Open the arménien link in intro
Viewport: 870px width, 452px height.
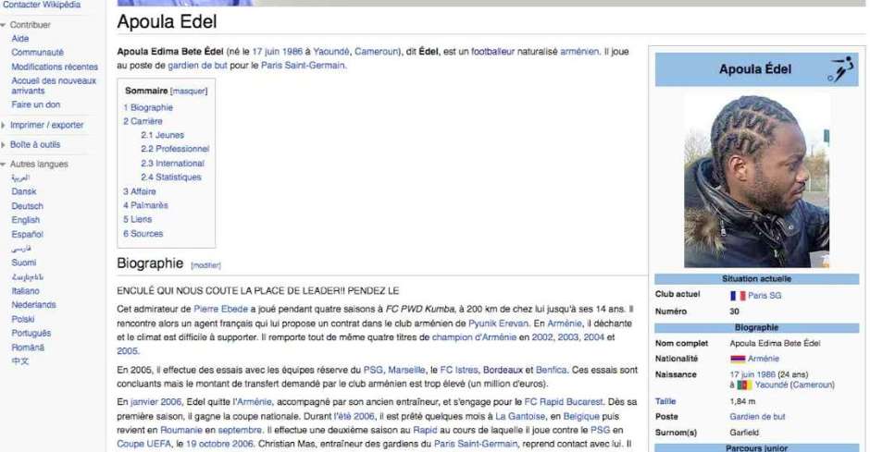[579, 52]
